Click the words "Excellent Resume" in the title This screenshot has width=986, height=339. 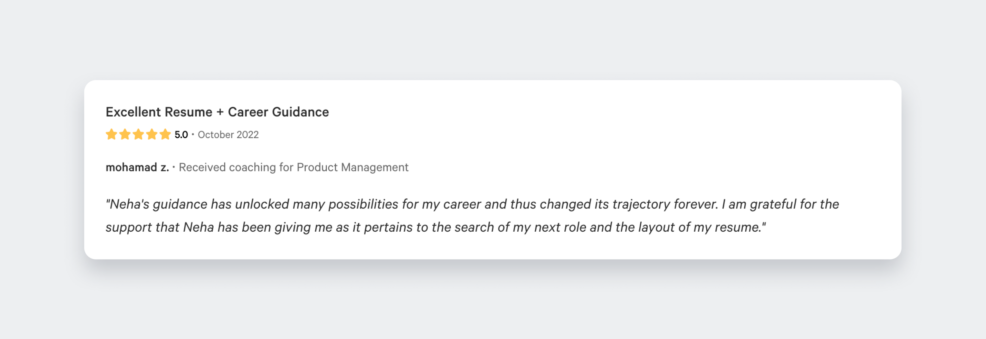(x=159, y=112)
